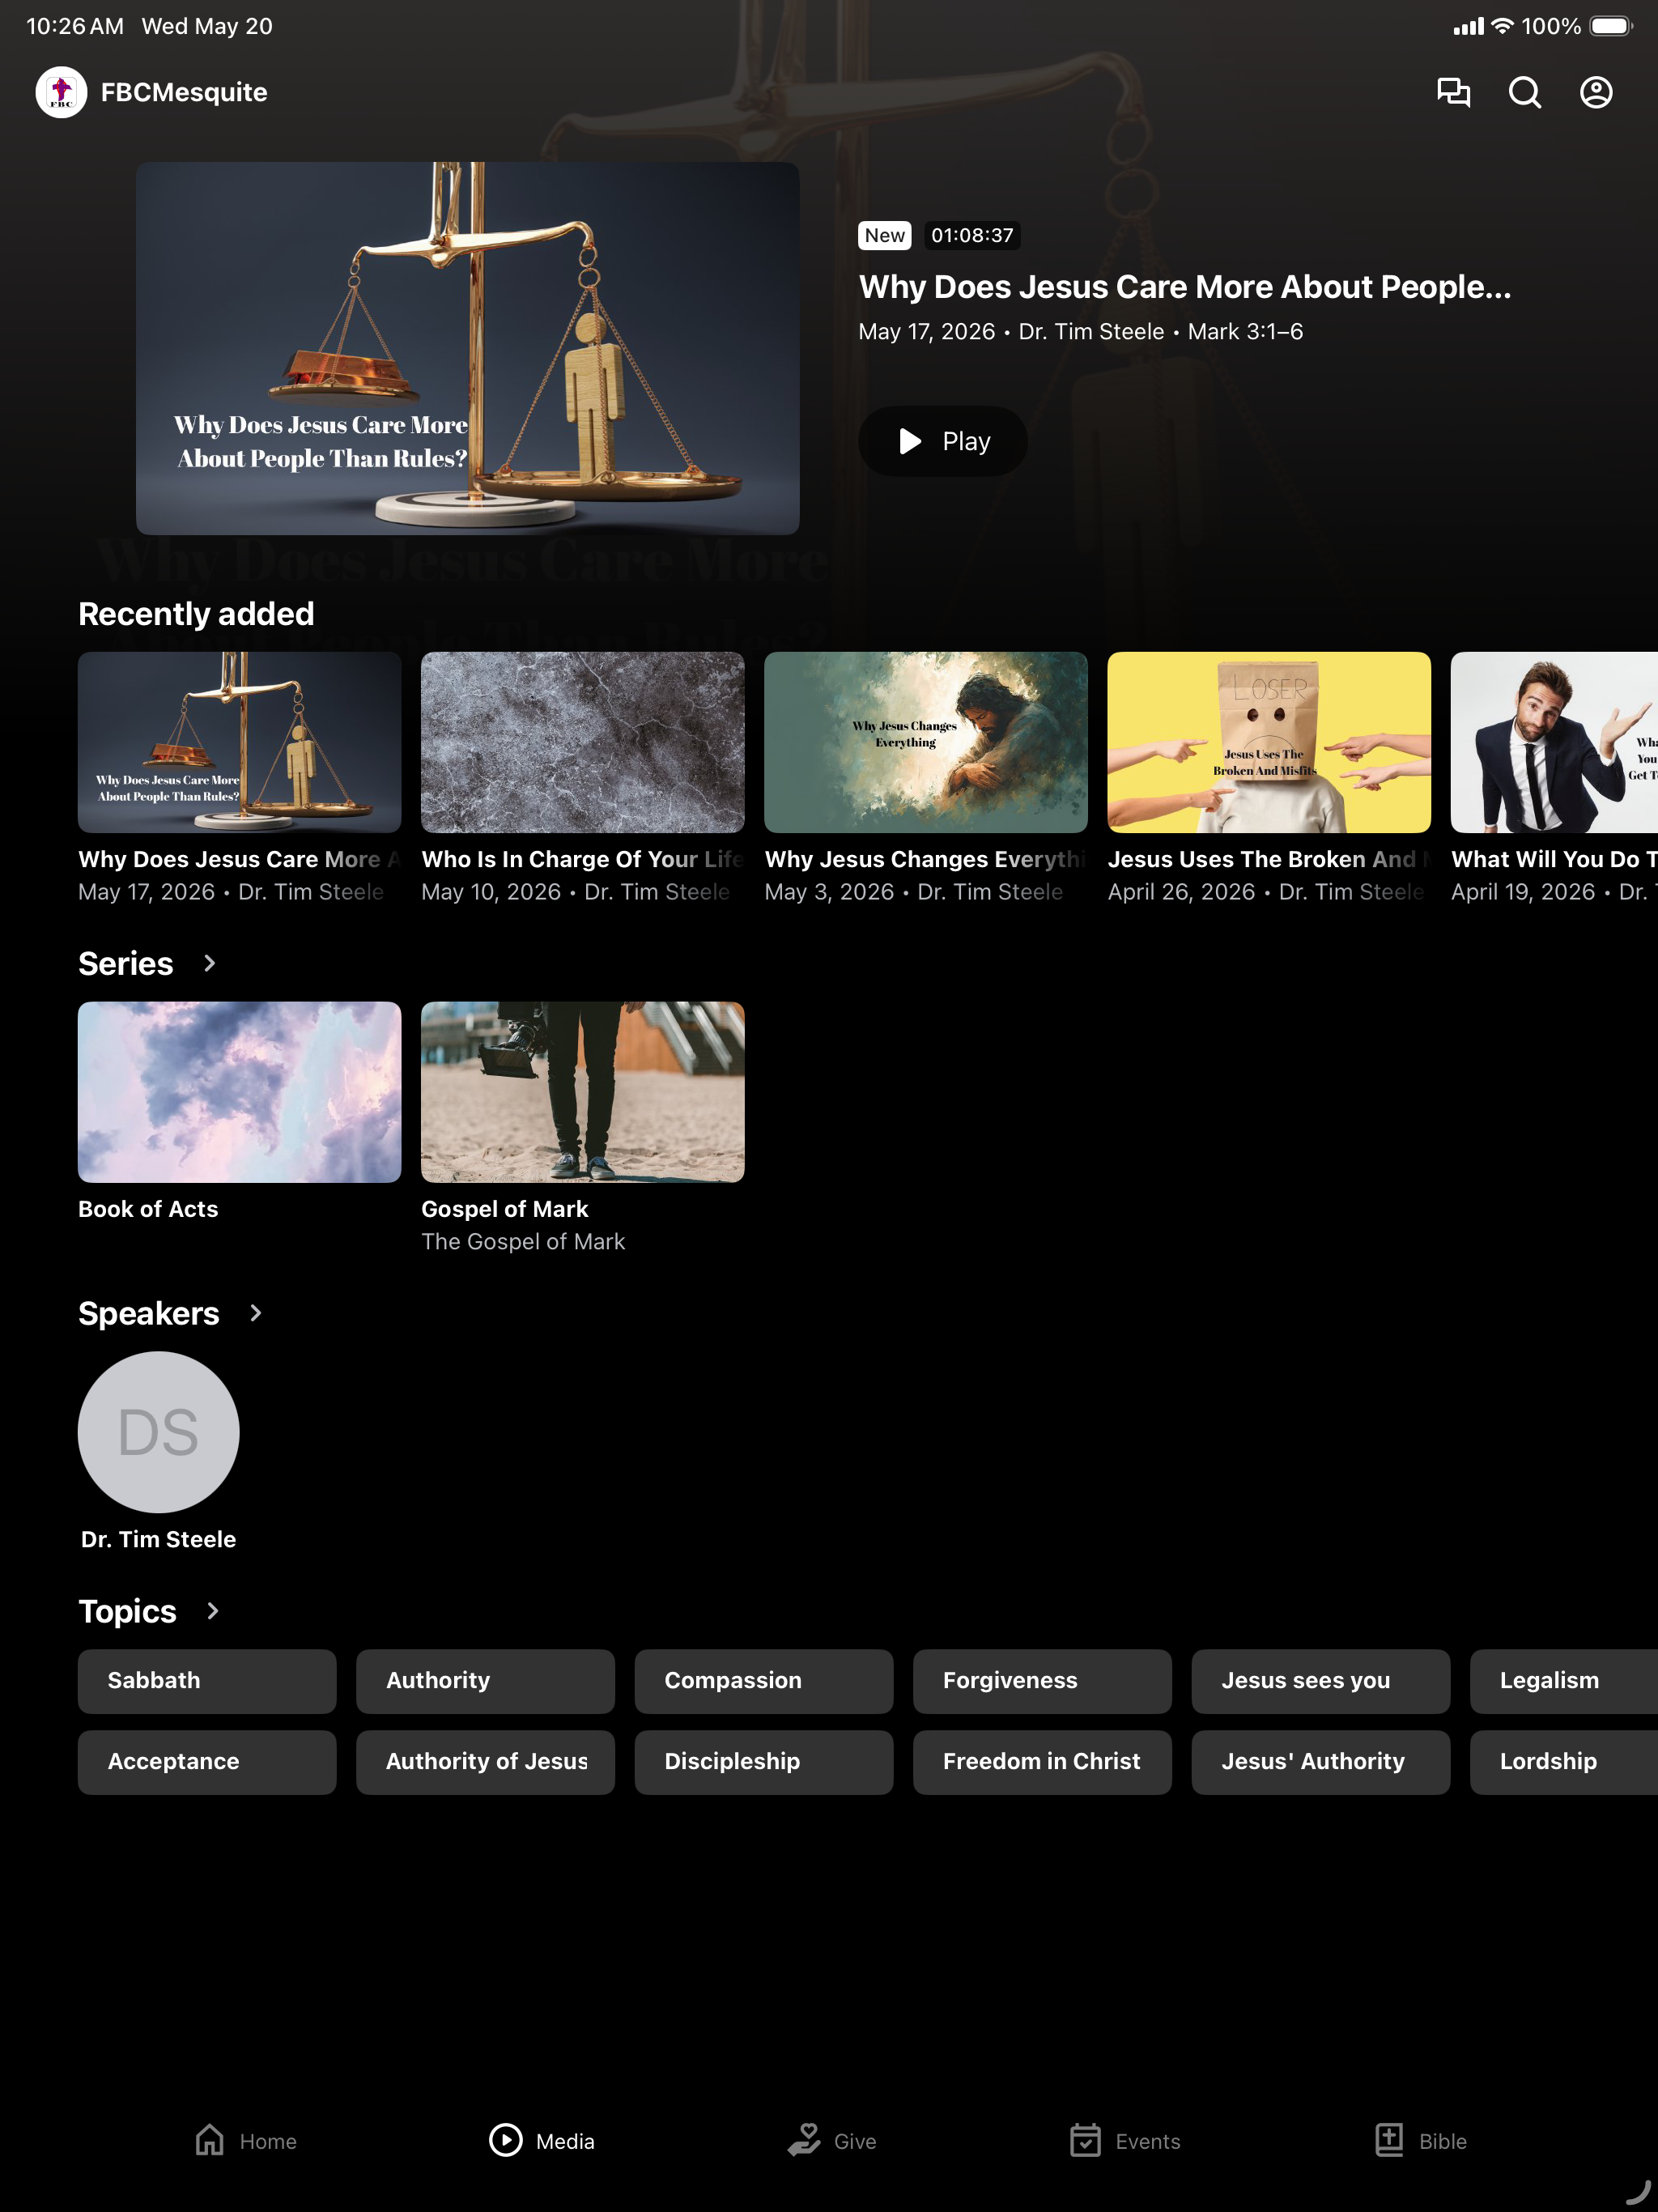Open the Gospel of Mark series title
This screenshot has height=2212, width=1658.
point(505,1209)
